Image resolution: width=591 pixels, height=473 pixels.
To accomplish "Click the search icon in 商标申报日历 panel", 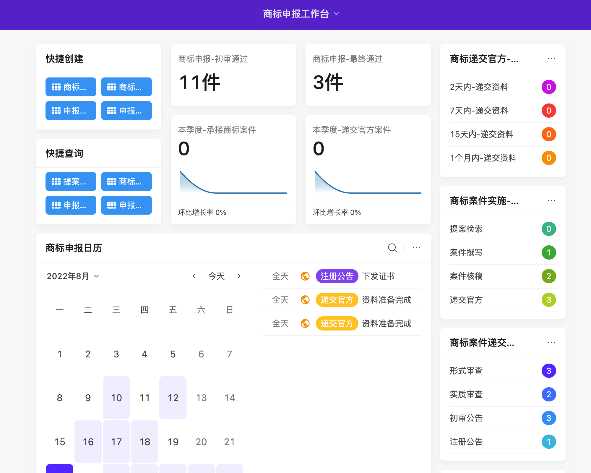I will coord(392,248).
